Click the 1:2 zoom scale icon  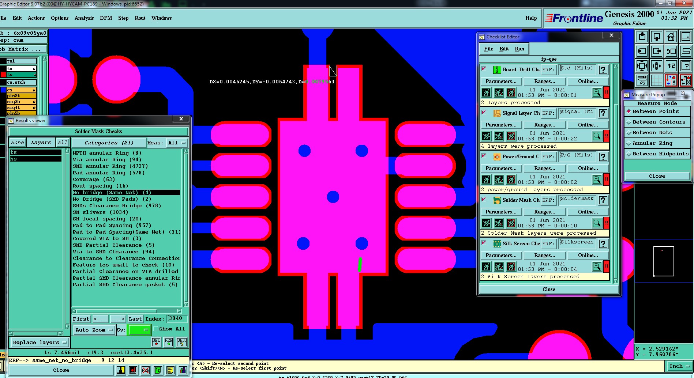point(671,66)
